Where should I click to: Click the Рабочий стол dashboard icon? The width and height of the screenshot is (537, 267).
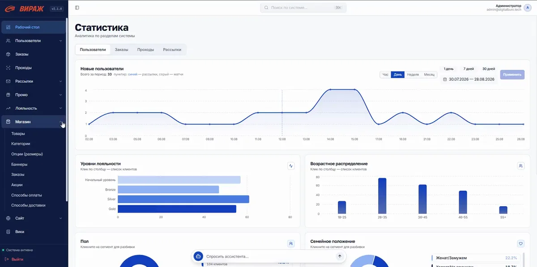click(9, 27)
